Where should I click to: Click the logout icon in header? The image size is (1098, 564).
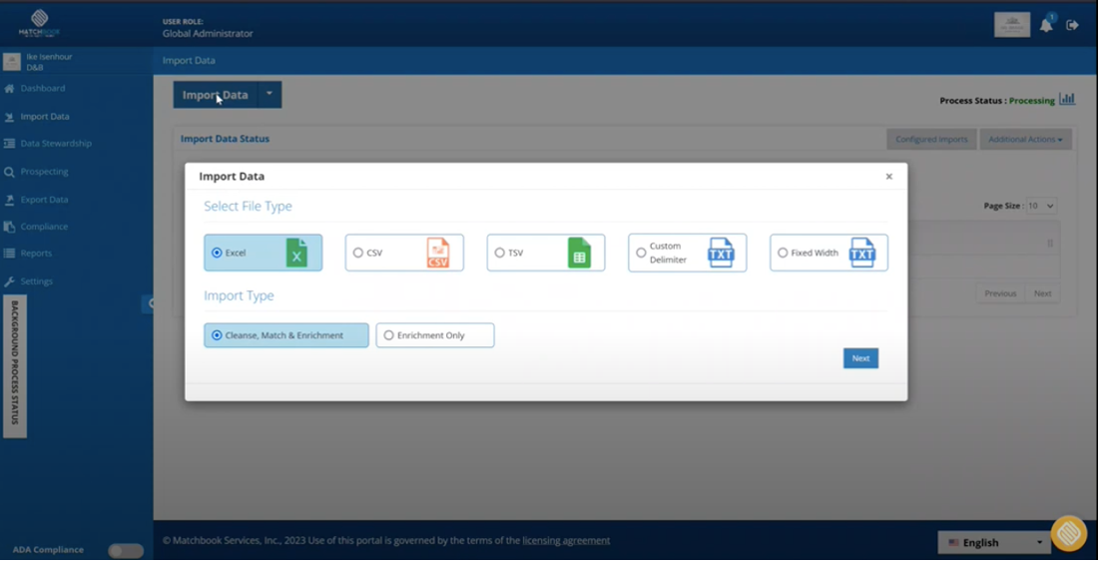coord(1072,25)
